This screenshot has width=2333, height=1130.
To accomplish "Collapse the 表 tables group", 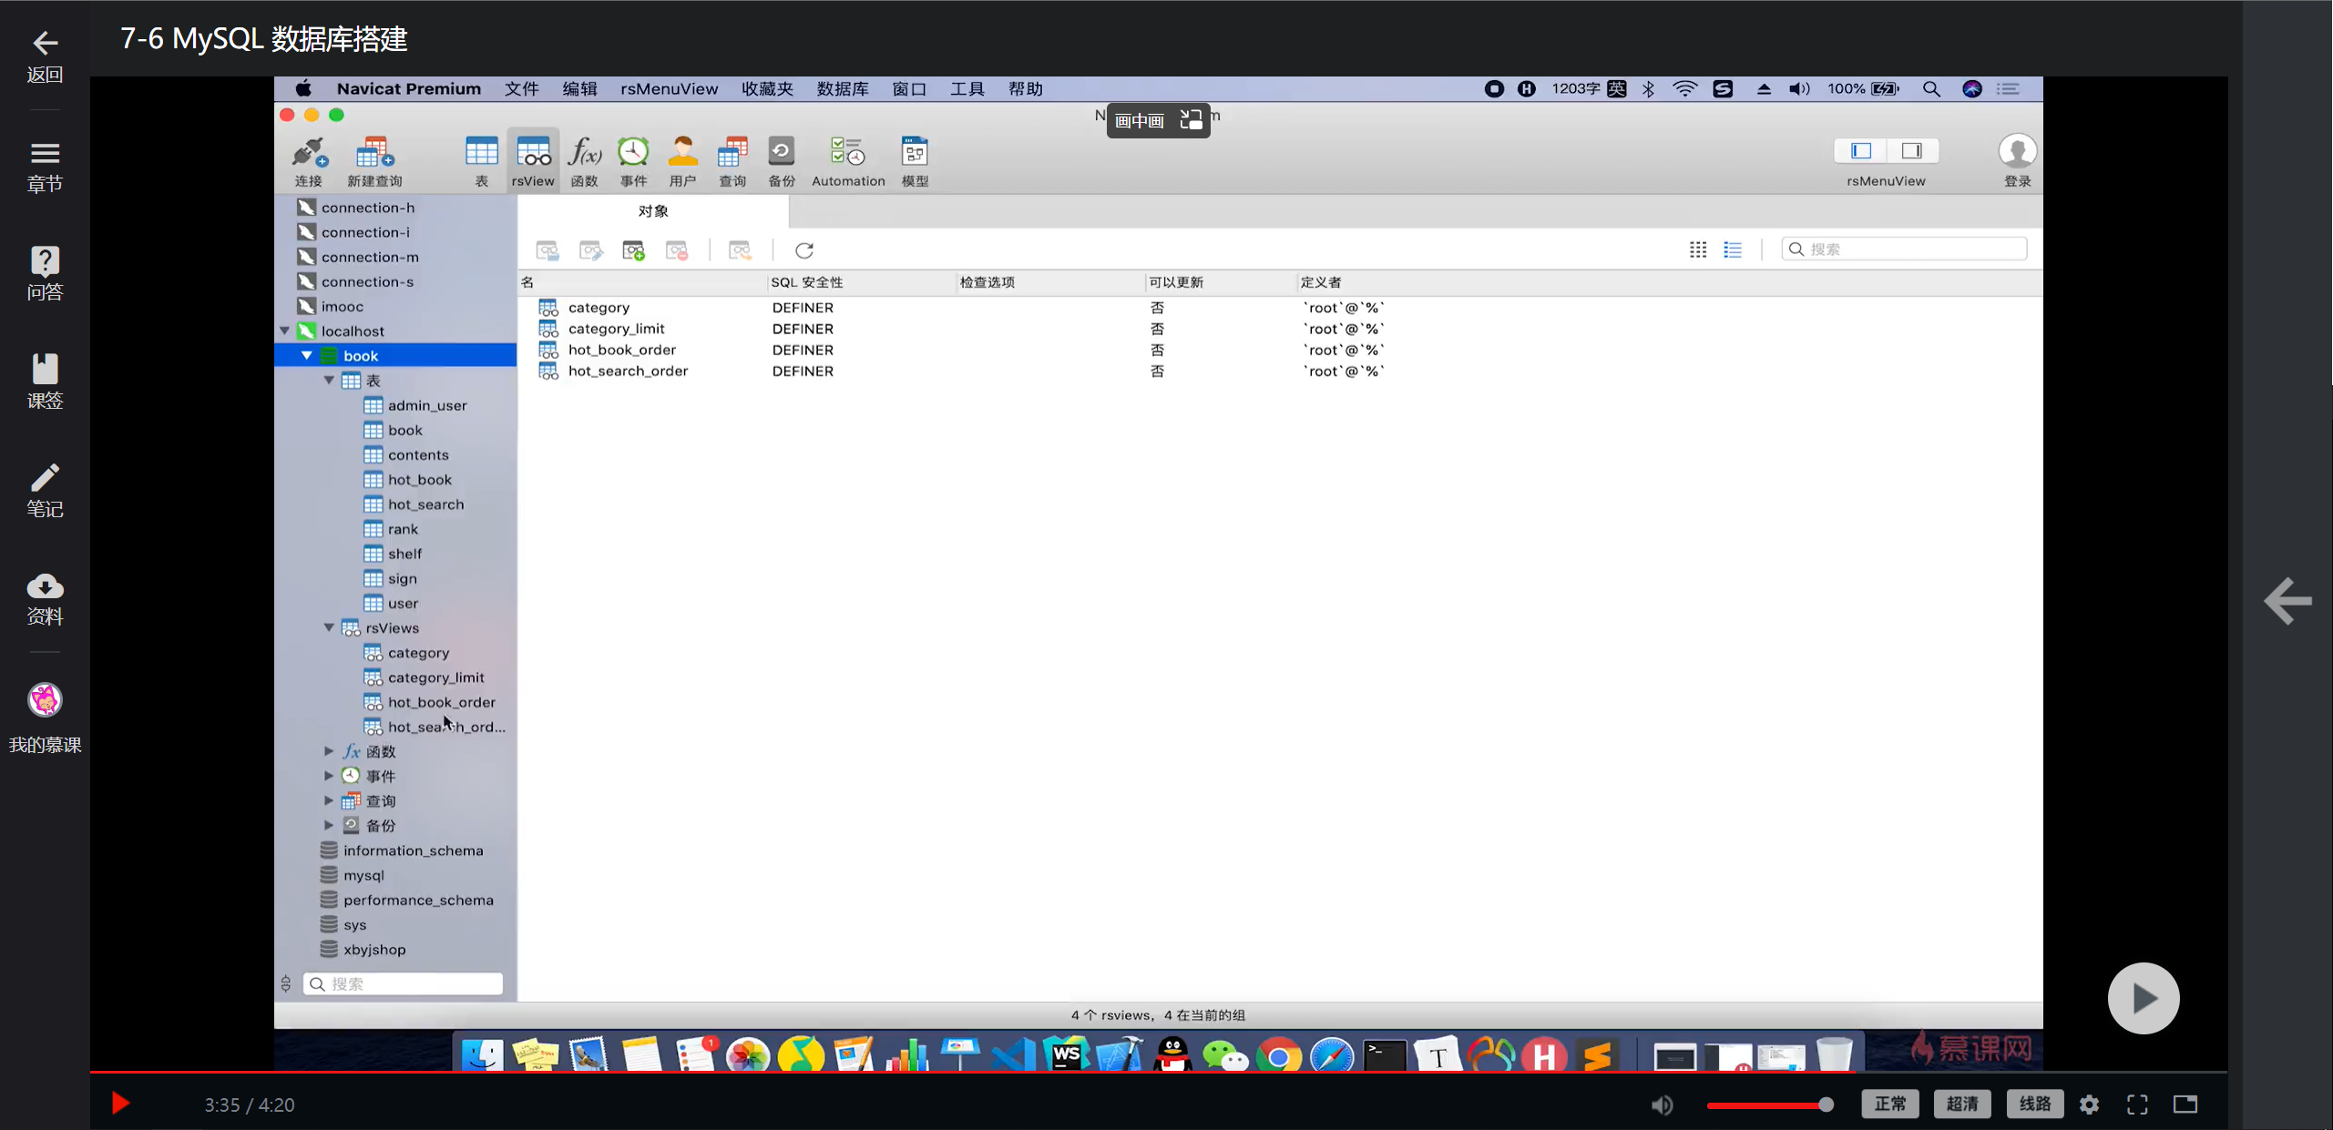I will pos(329,380).
